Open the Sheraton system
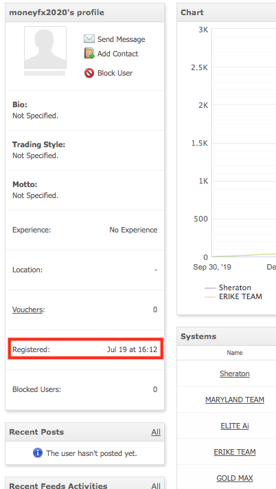 (235, 373)
